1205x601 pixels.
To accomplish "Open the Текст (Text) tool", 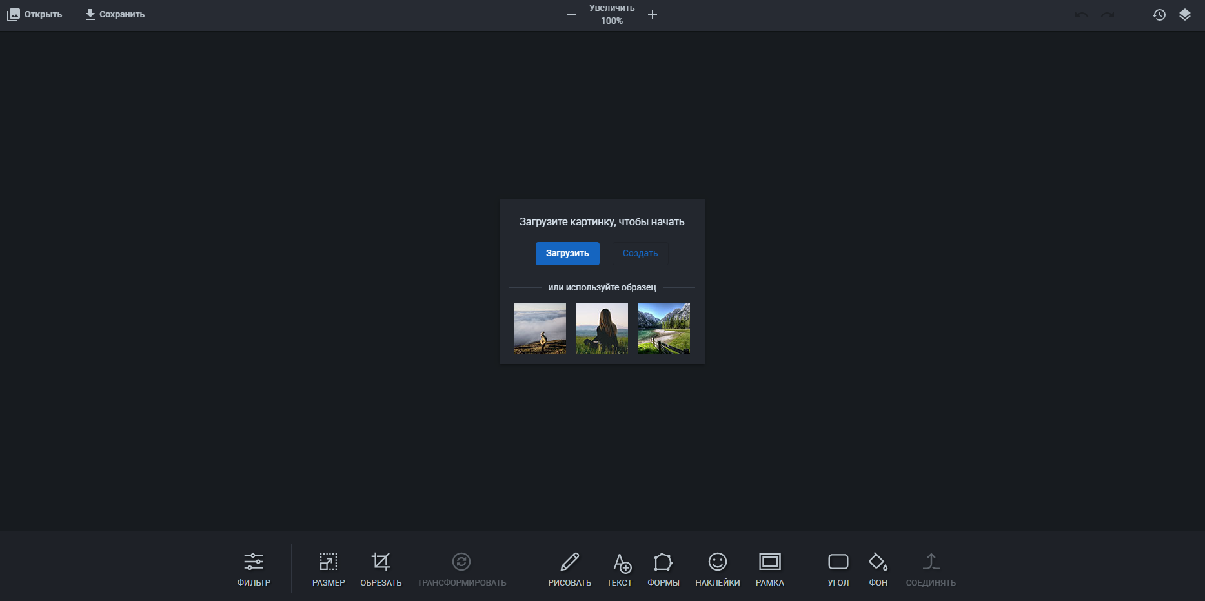I will [620, 569].
